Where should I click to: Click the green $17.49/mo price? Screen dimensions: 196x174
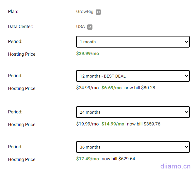pos(88,159)
